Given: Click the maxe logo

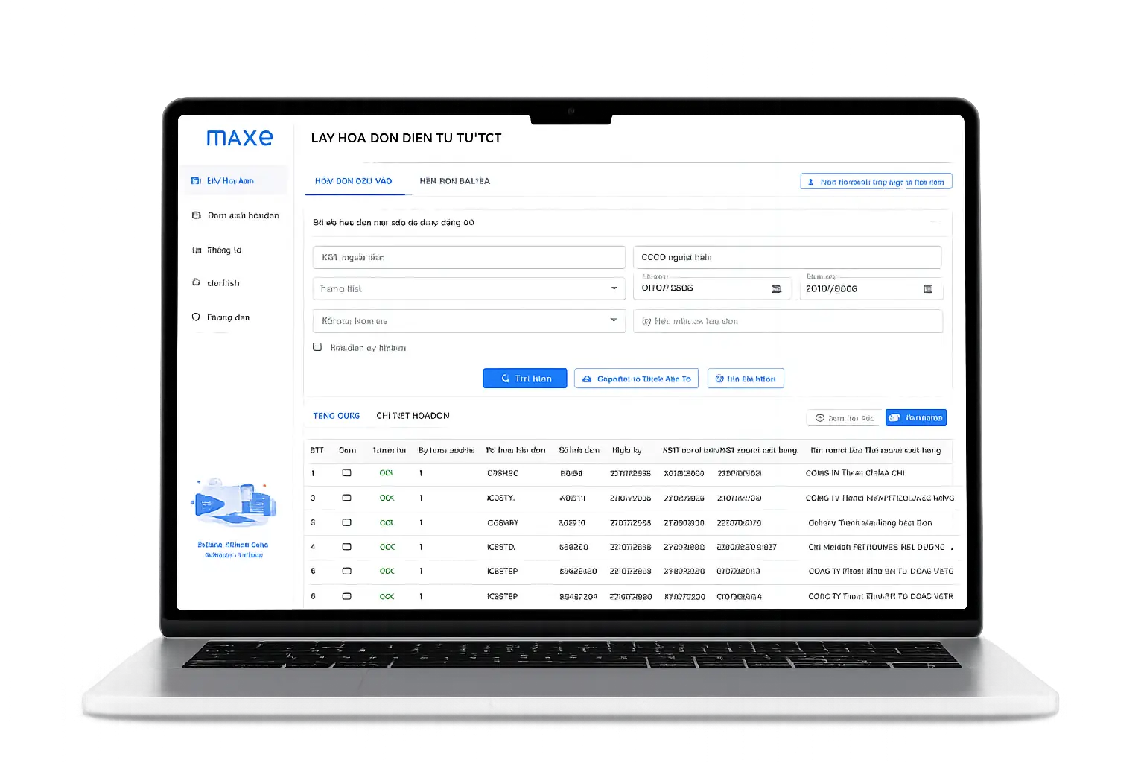Looking at the screenshot, I should (x=239, y=138).
